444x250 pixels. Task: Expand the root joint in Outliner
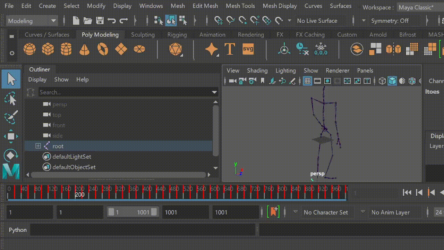[38, 146]
